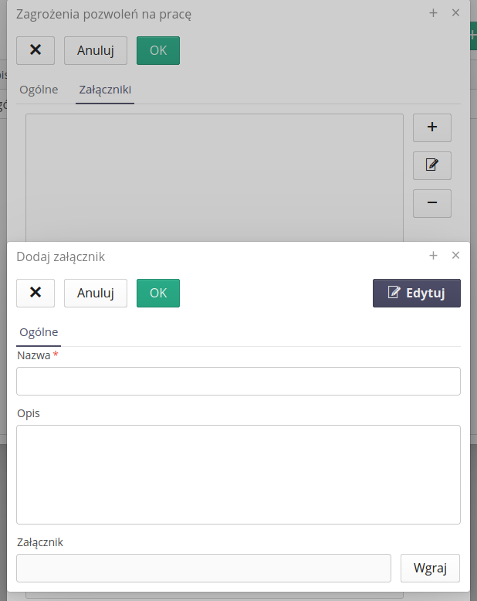Confirm with OK in Dodaj załącznik dialog
The image size is (477, 601).
(158, 293)
